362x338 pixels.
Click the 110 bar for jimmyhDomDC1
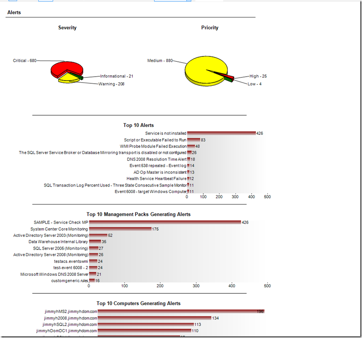145,331
